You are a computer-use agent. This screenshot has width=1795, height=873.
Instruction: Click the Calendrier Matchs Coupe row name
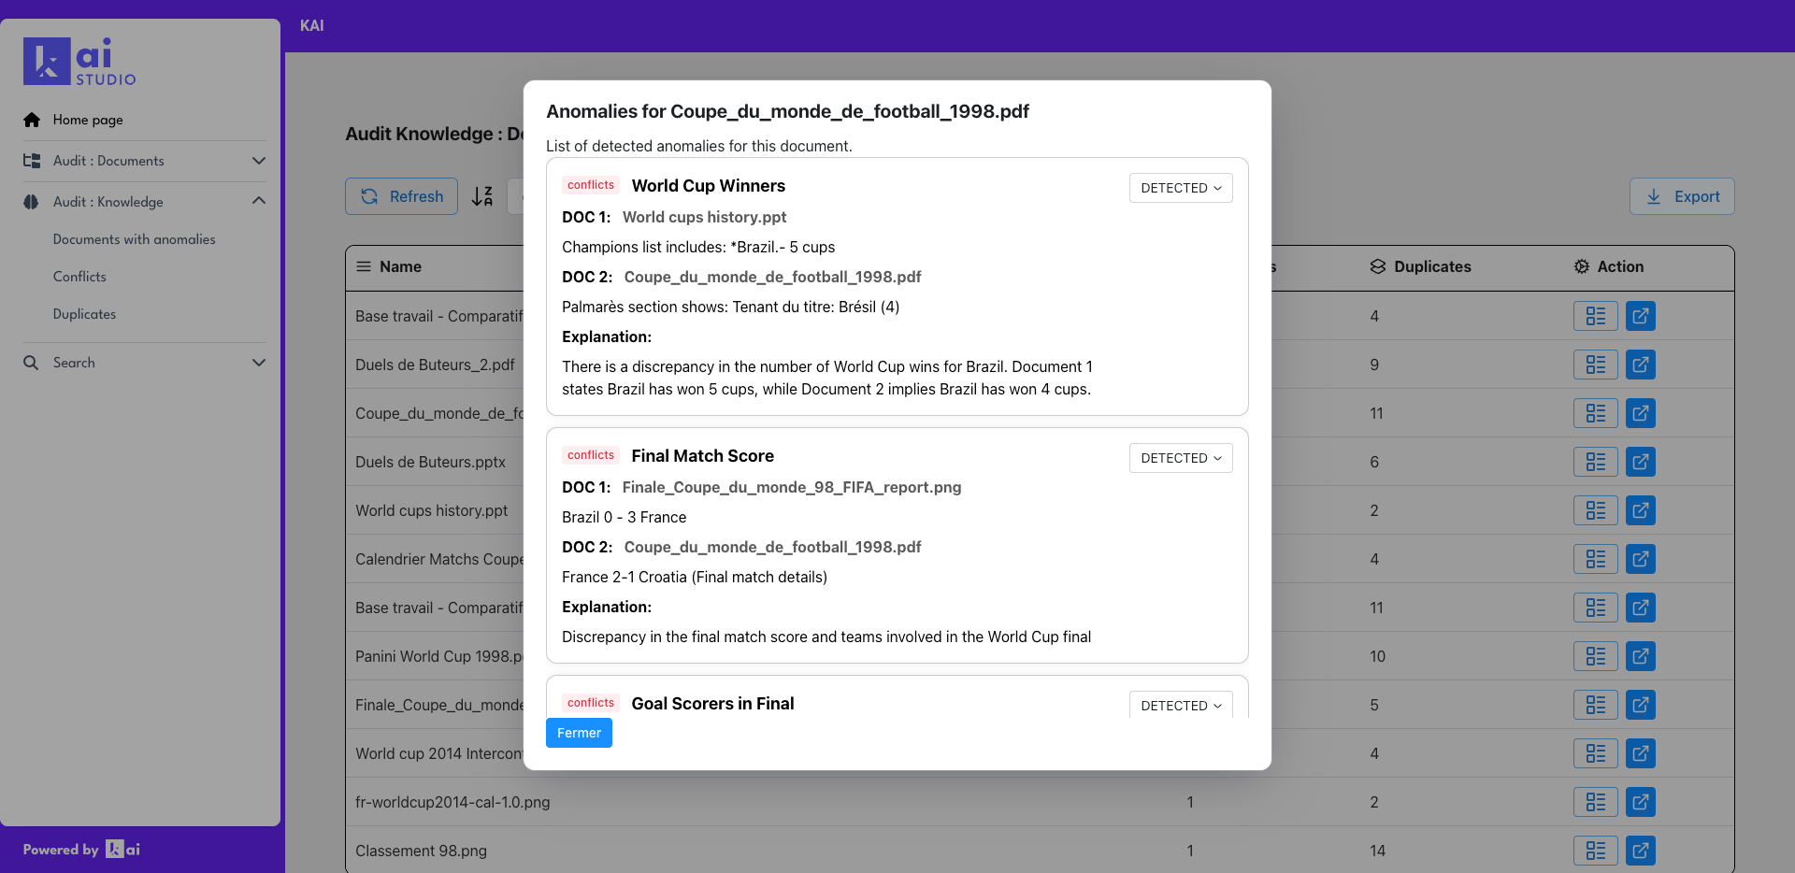(439, 559)
